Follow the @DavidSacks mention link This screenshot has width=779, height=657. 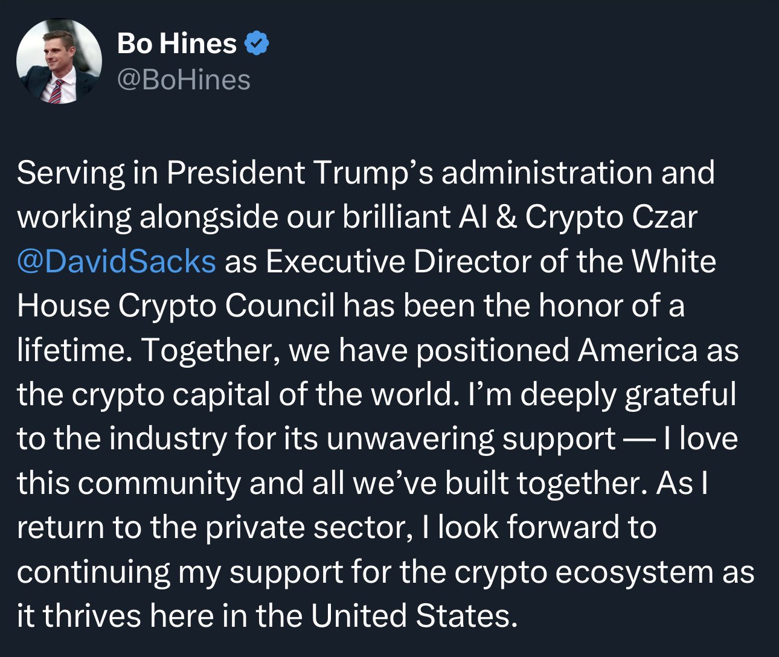coord(117,262)
